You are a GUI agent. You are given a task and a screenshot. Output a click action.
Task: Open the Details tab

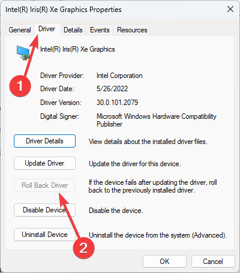pyautogui.click(x=73, y=30)
